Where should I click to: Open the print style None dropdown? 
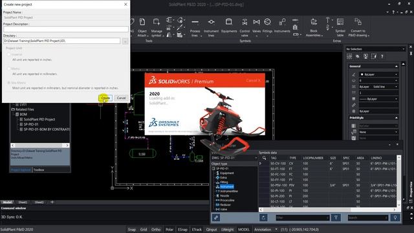(x=378, y=132)
